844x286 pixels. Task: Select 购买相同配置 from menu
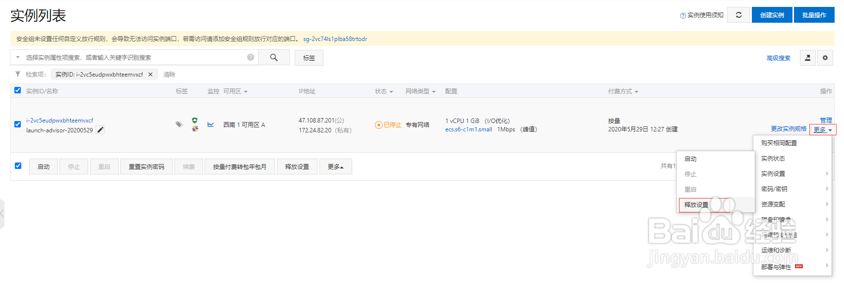click(x=792, y=143)
